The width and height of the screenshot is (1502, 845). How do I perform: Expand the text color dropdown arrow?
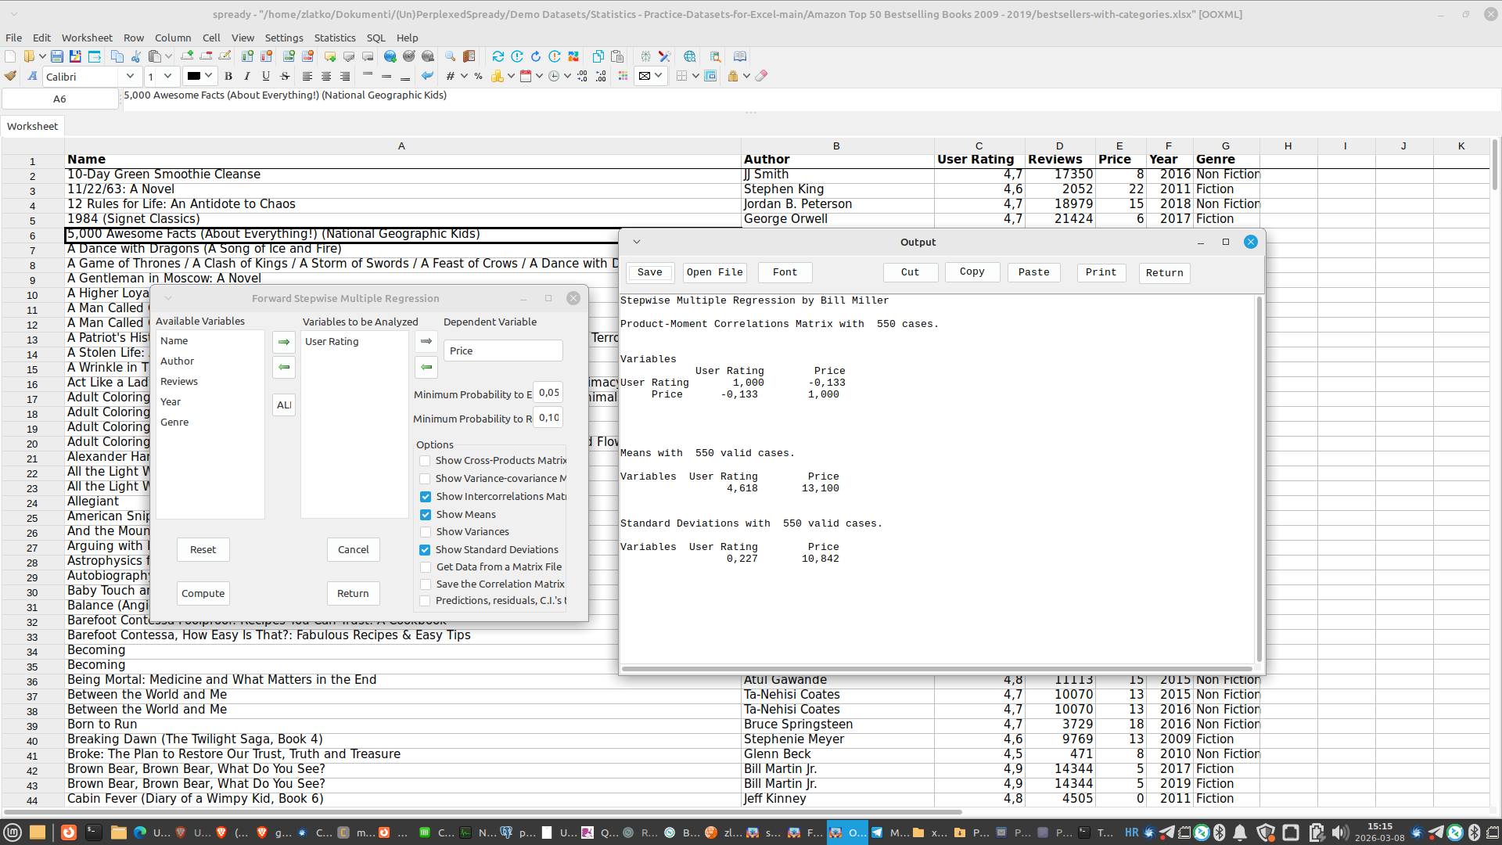coord(209,76)
